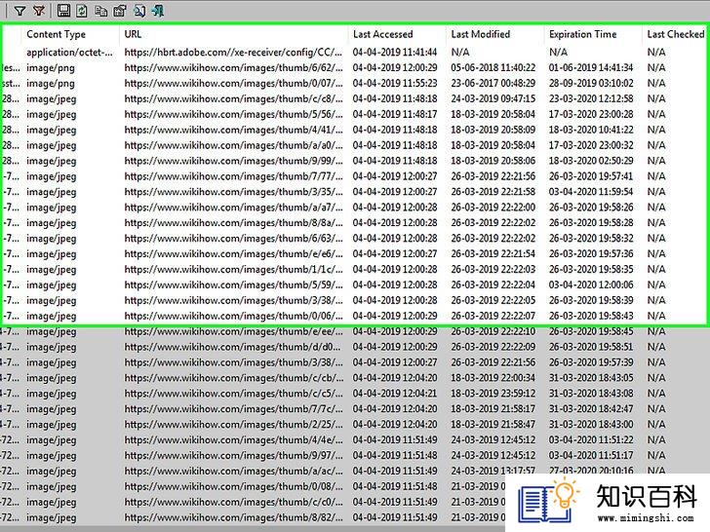
Task: Select URL ending in thumb/8/8a/
Action: (x=233, y=222)
